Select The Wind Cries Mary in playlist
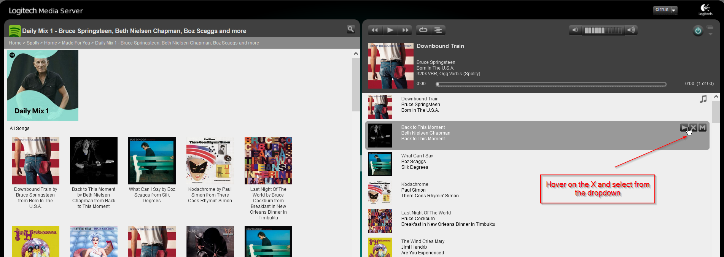The image size is (724, 257). coord(423,241)
